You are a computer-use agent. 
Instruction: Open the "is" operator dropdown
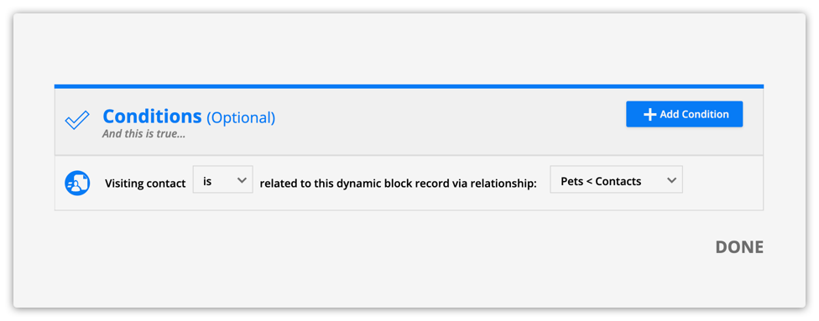223,179
